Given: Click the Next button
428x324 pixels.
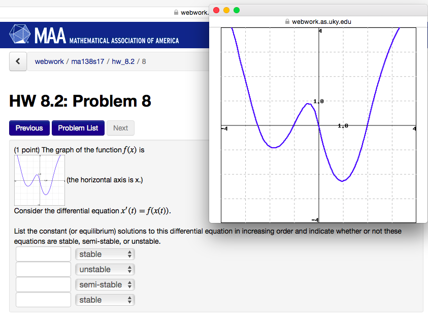Looking at the screenshot, I should [120, 128].
